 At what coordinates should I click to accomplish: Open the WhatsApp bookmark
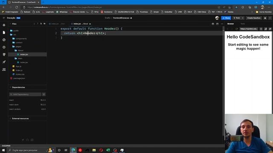62,12
